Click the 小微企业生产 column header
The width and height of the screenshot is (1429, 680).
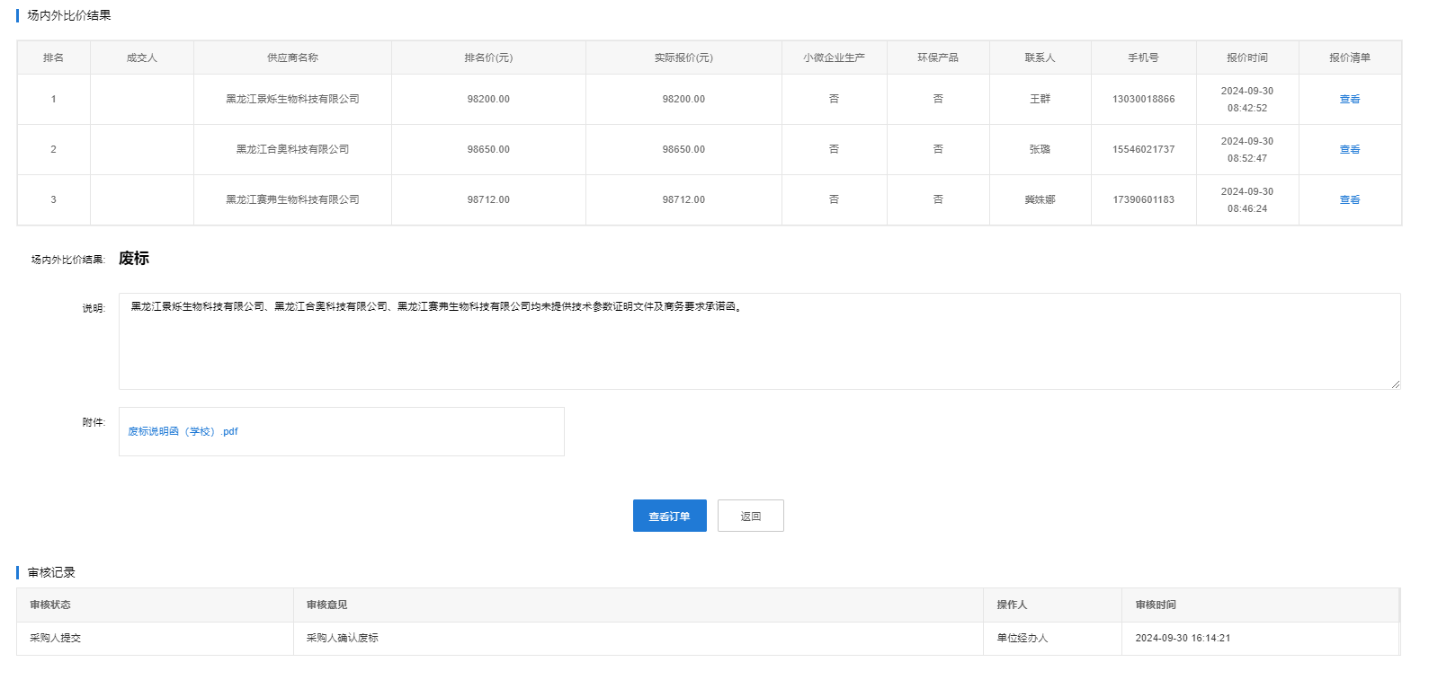click(834, 57)
